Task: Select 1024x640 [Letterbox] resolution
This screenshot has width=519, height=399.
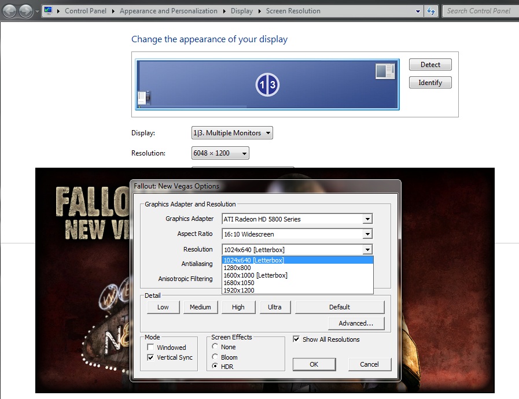Action: 297,260
